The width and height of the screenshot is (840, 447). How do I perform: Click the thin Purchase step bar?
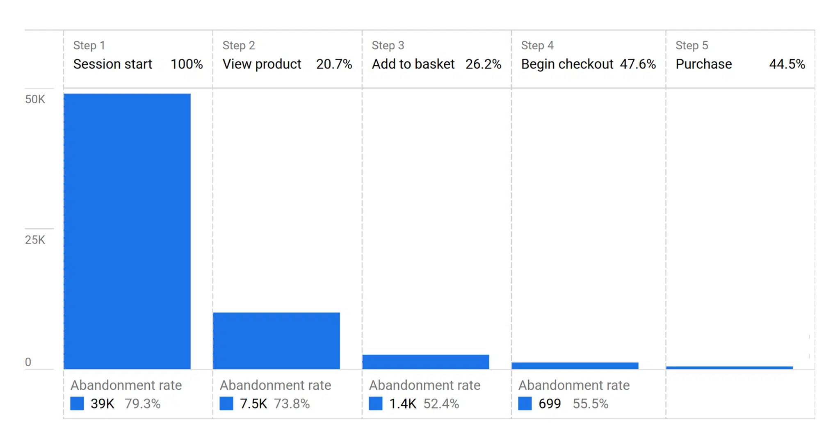point(729,367)
